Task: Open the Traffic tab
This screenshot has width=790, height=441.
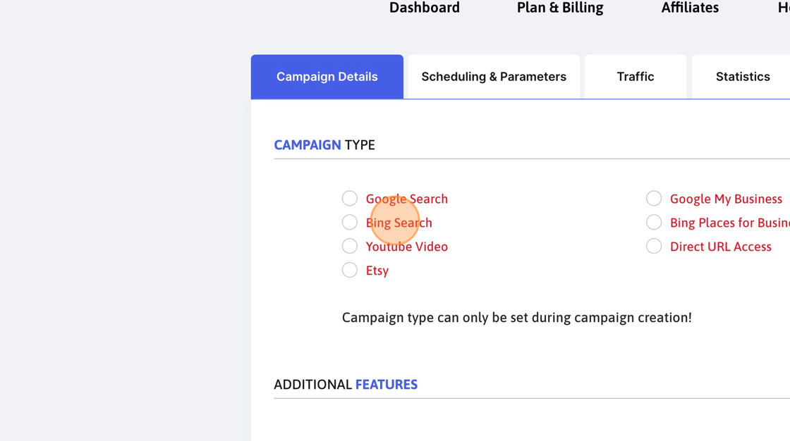Action: (636, 77)
